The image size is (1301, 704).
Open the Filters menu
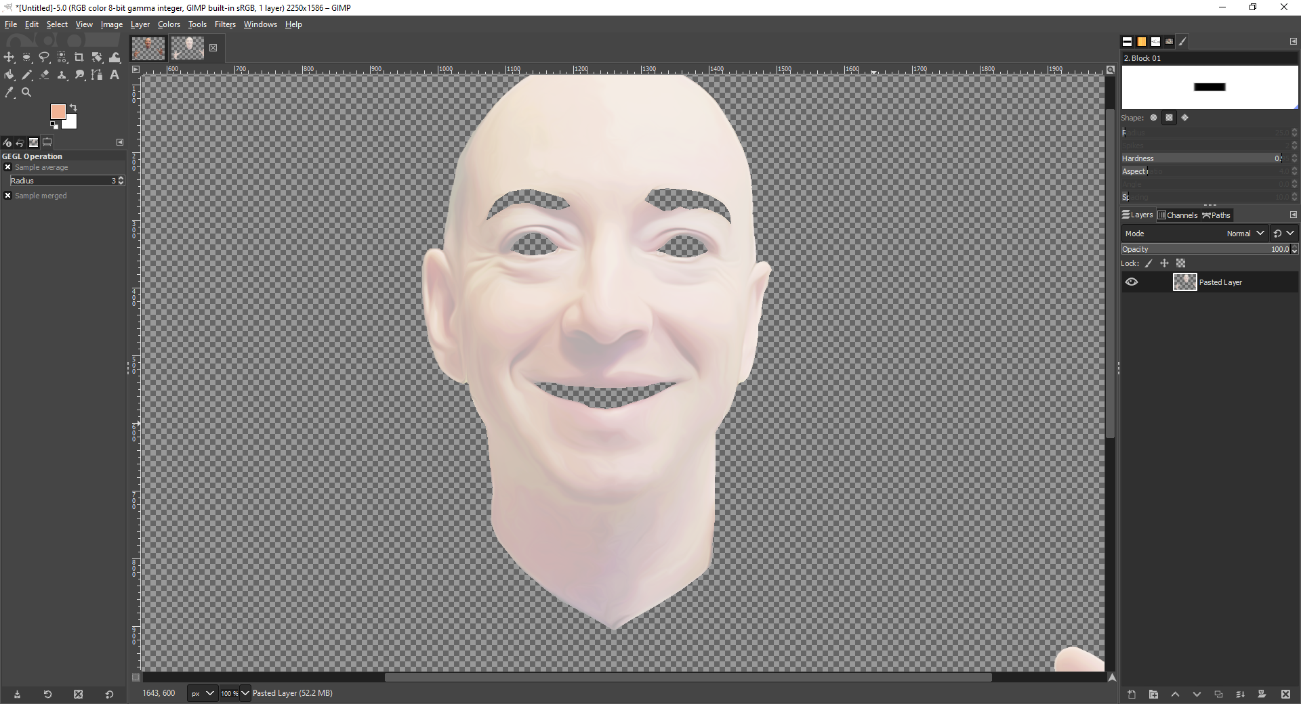[225, 24]
